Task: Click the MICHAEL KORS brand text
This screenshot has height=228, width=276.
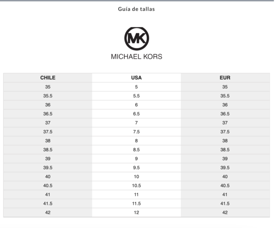Action: point(137,57)
